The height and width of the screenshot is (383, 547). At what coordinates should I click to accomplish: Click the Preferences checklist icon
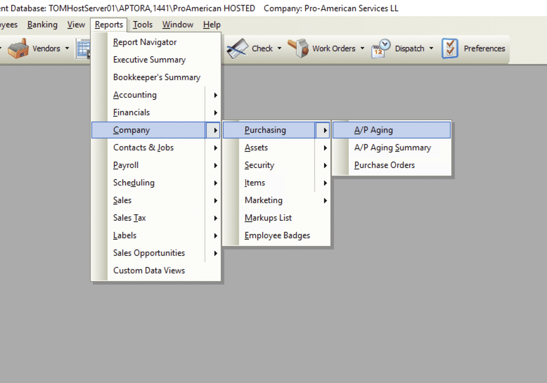point(450,48)
